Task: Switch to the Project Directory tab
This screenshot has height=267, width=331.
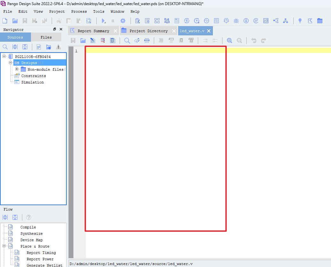Action: (149, 31)
